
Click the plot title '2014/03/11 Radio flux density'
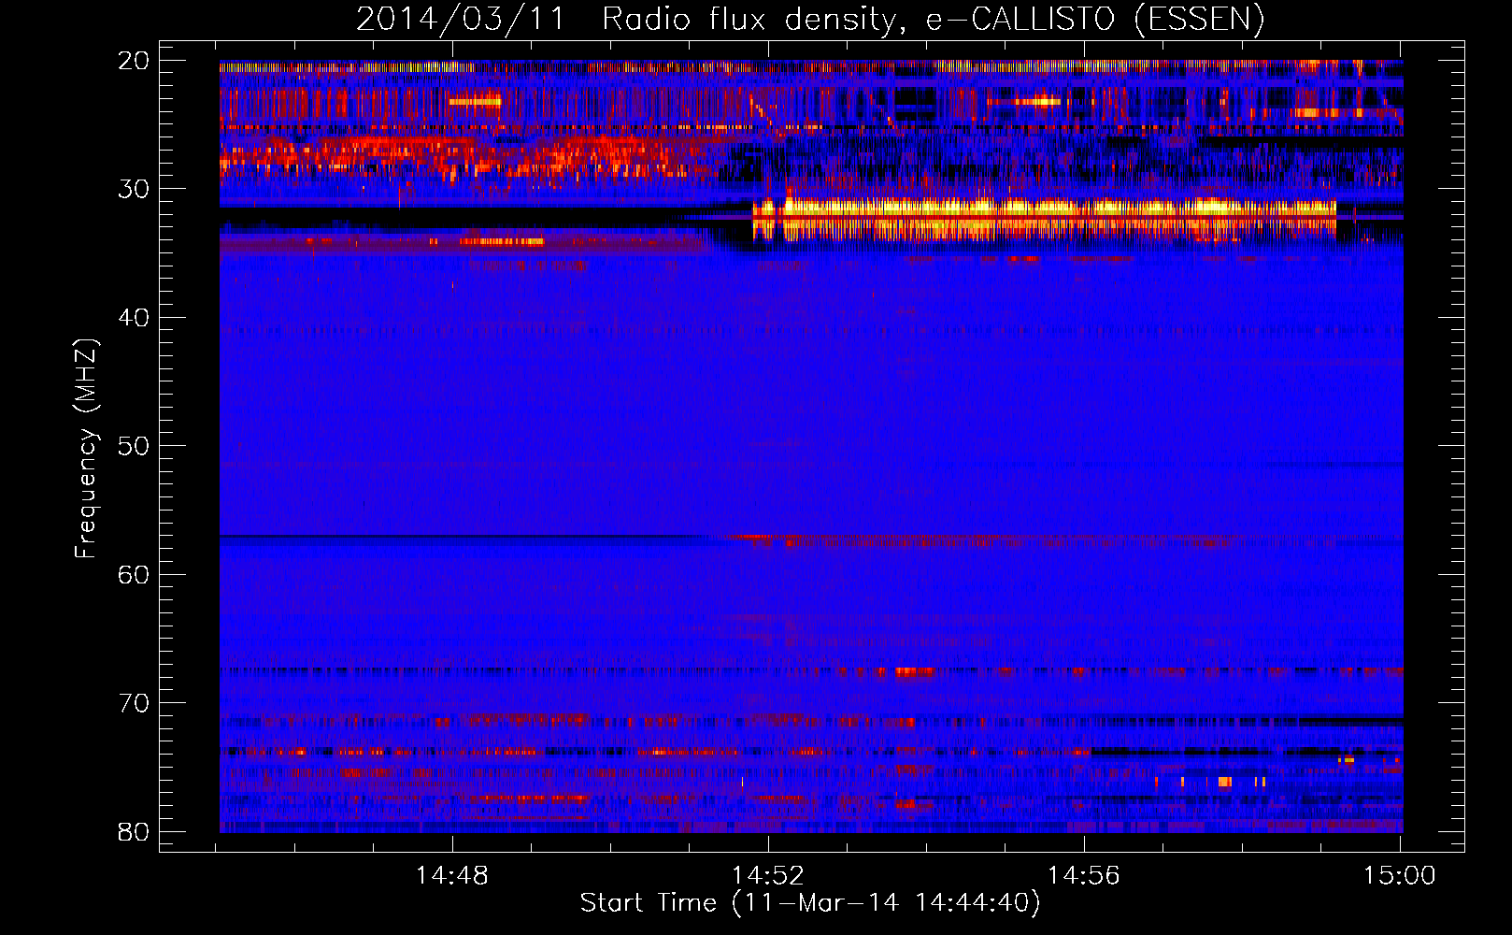coord(809,19)
